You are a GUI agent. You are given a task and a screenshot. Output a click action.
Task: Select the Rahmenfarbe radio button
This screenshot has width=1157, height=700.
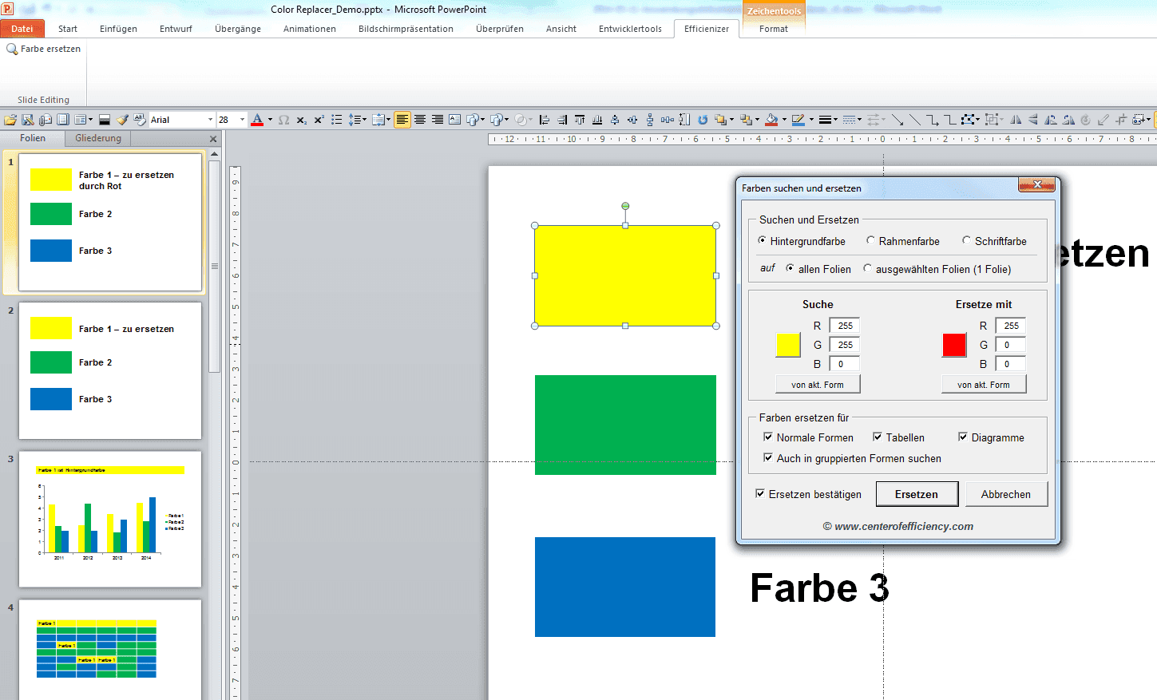[870, 241]
